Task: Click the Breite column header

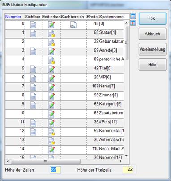Action: [x=92, y=17]
